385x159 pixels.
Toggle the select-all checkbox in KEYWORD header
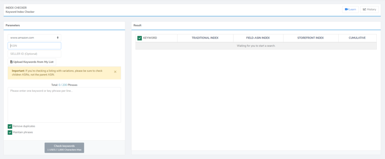pyautogui.click(x=139, y=38)
